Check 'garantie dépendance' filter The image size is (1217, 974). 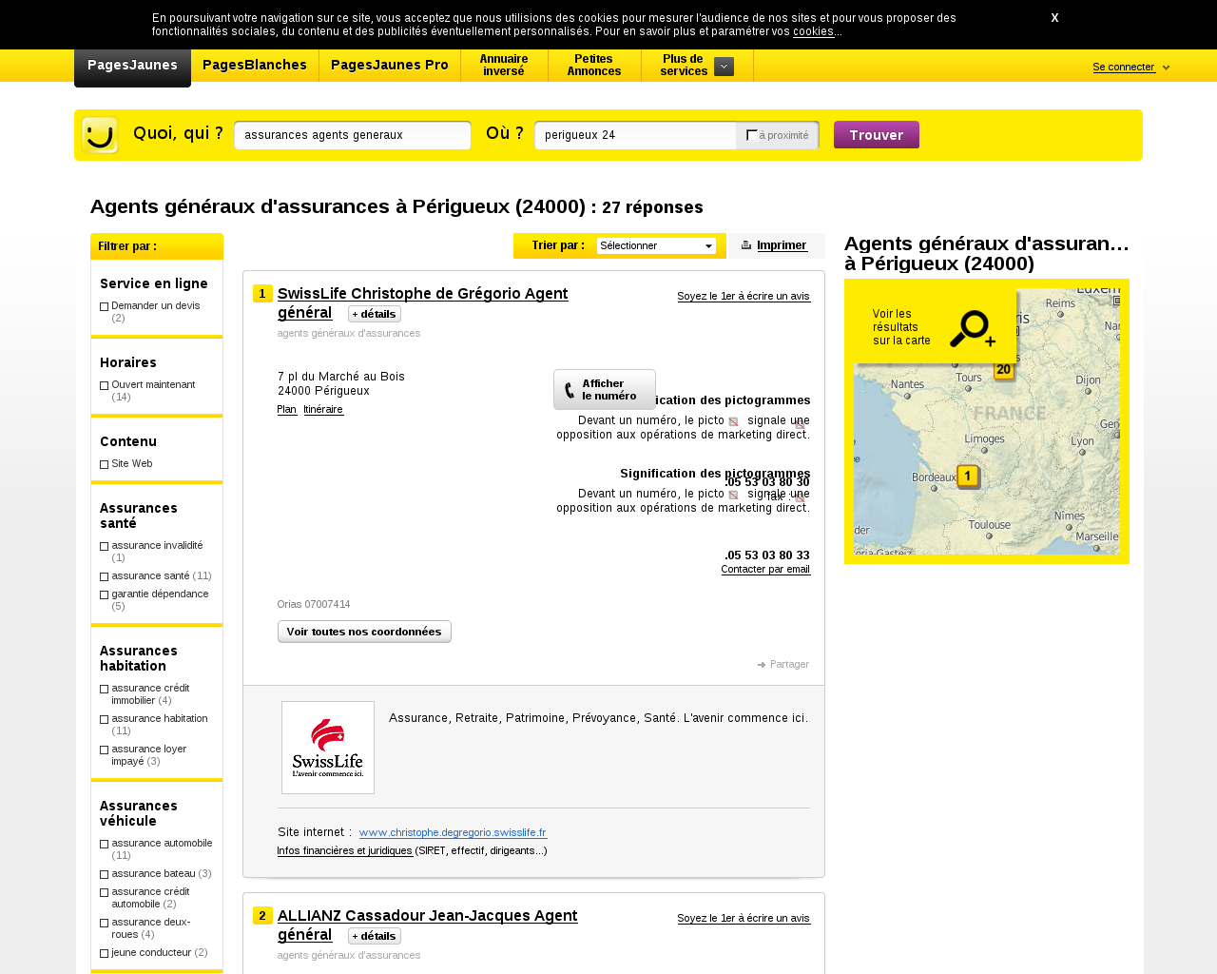click(105, 594)
